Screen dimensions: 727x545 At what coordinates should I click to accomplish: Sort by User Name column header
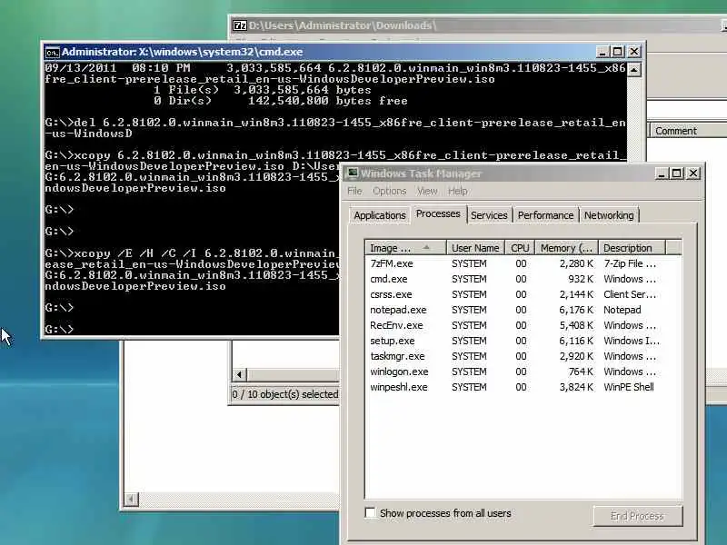point(475,248)
